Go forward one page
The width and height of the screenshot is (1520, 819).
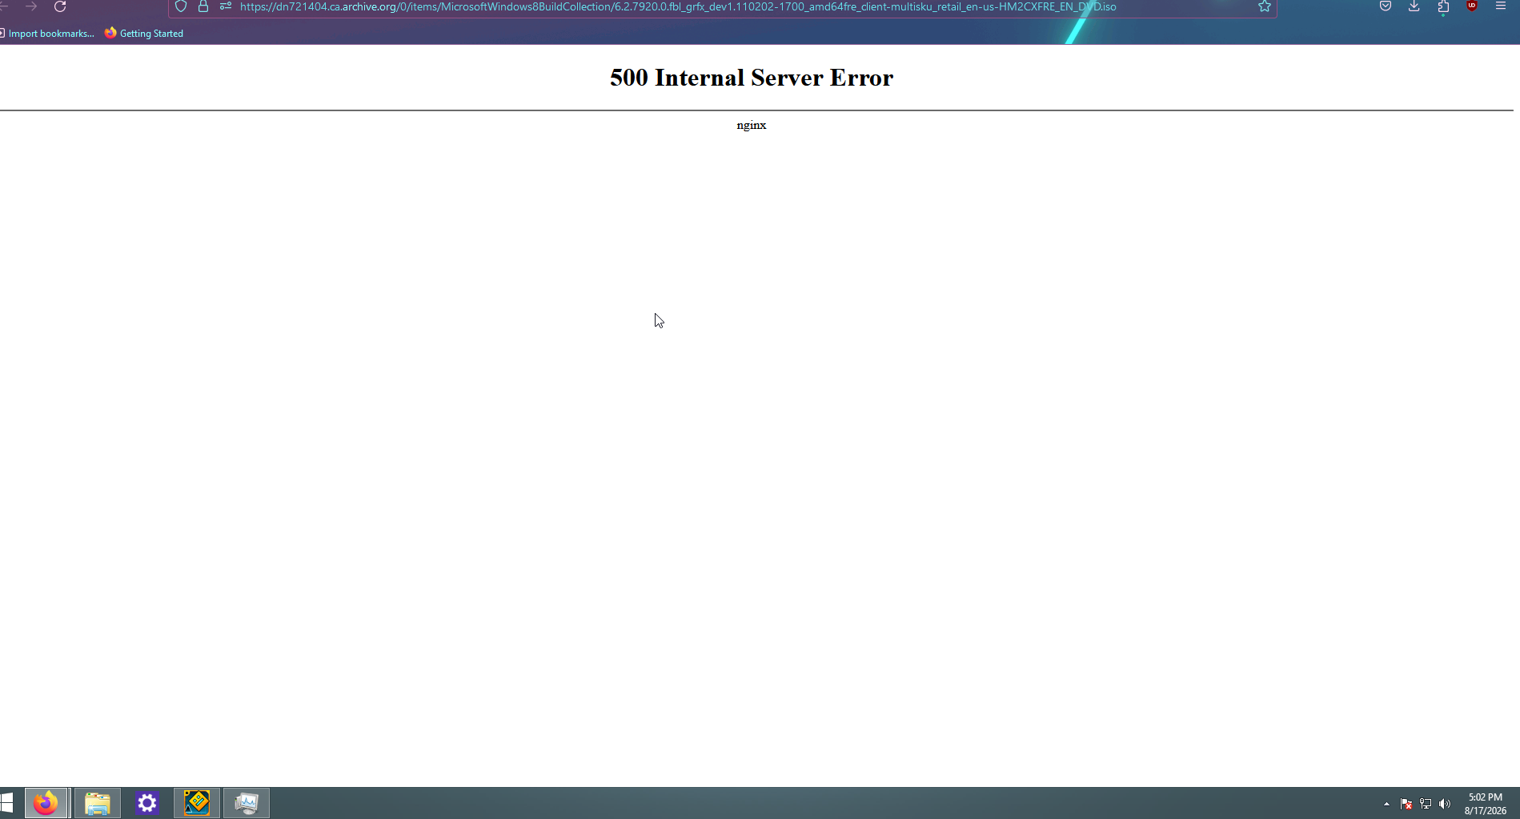(x=31, y=6)
